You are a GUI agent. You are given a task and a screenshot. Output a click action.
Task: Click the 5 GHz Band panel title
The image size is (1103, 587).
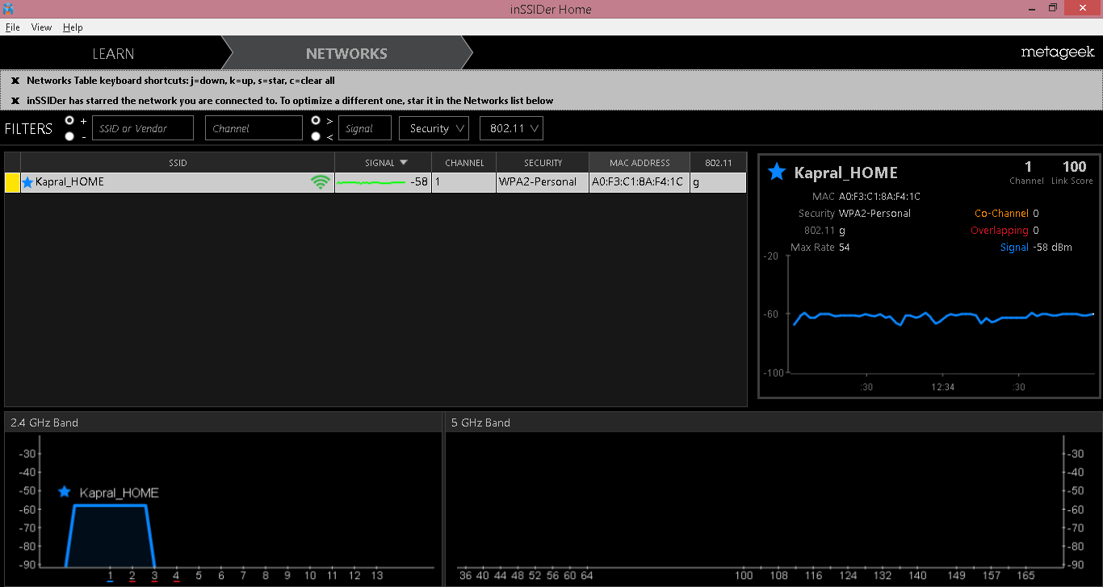pos(480,423)
